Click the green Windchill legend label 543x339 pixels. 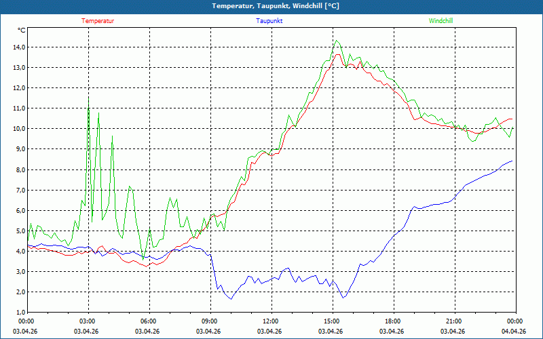coord(441,21)
